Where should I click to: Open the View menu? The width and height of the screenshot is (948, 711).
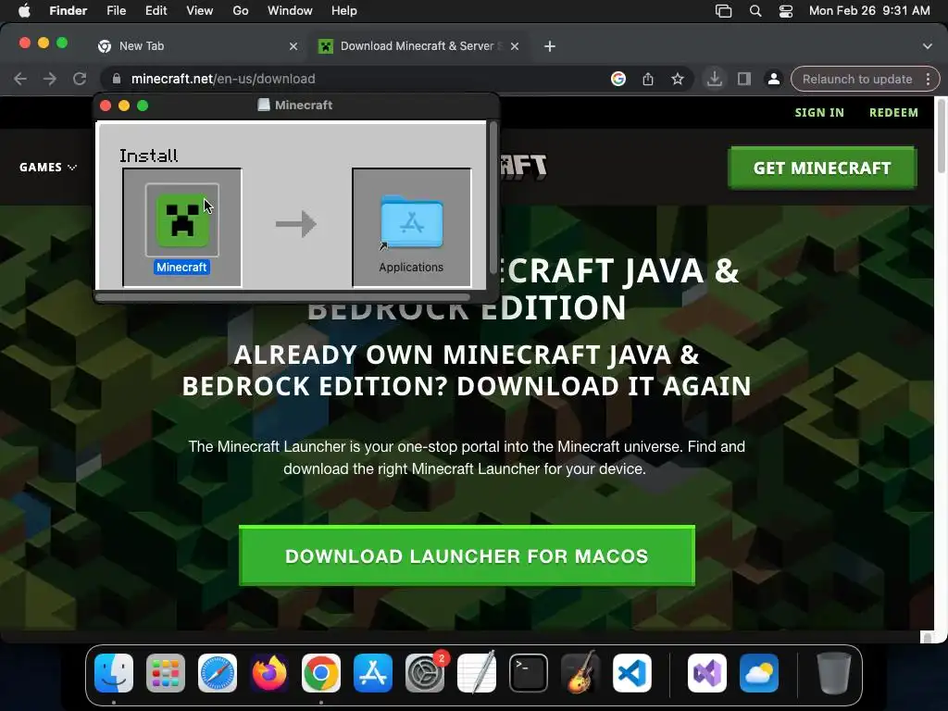pyautogui.click(x=200, y=11)
